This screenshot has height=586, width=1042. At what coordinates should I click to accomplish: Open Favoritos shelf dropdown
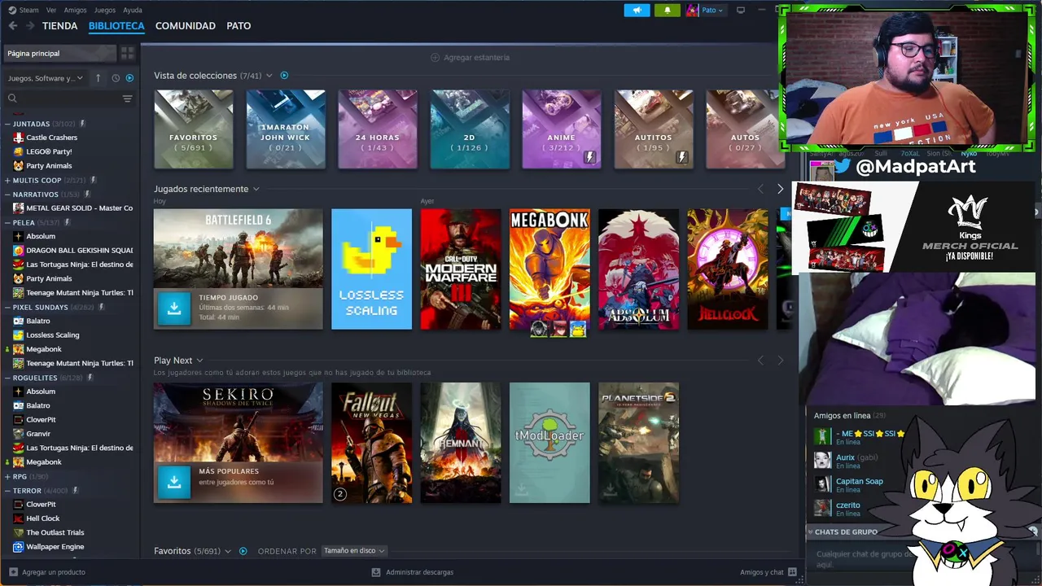coord(228,551)
